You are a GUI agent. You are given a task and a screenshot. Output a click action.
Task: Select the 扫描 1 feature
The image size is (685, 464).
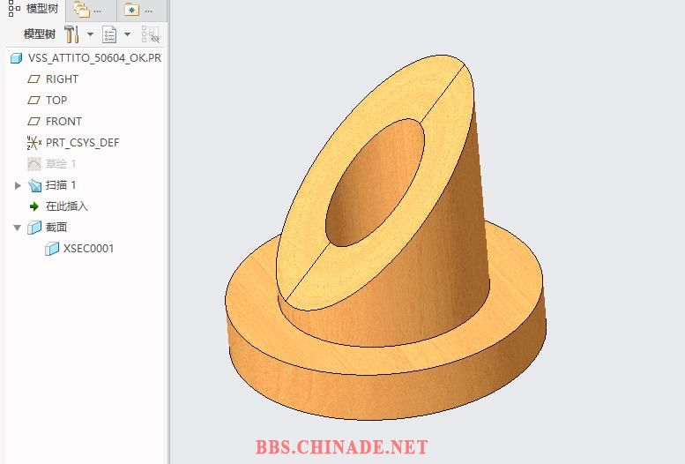coord(61,185)
